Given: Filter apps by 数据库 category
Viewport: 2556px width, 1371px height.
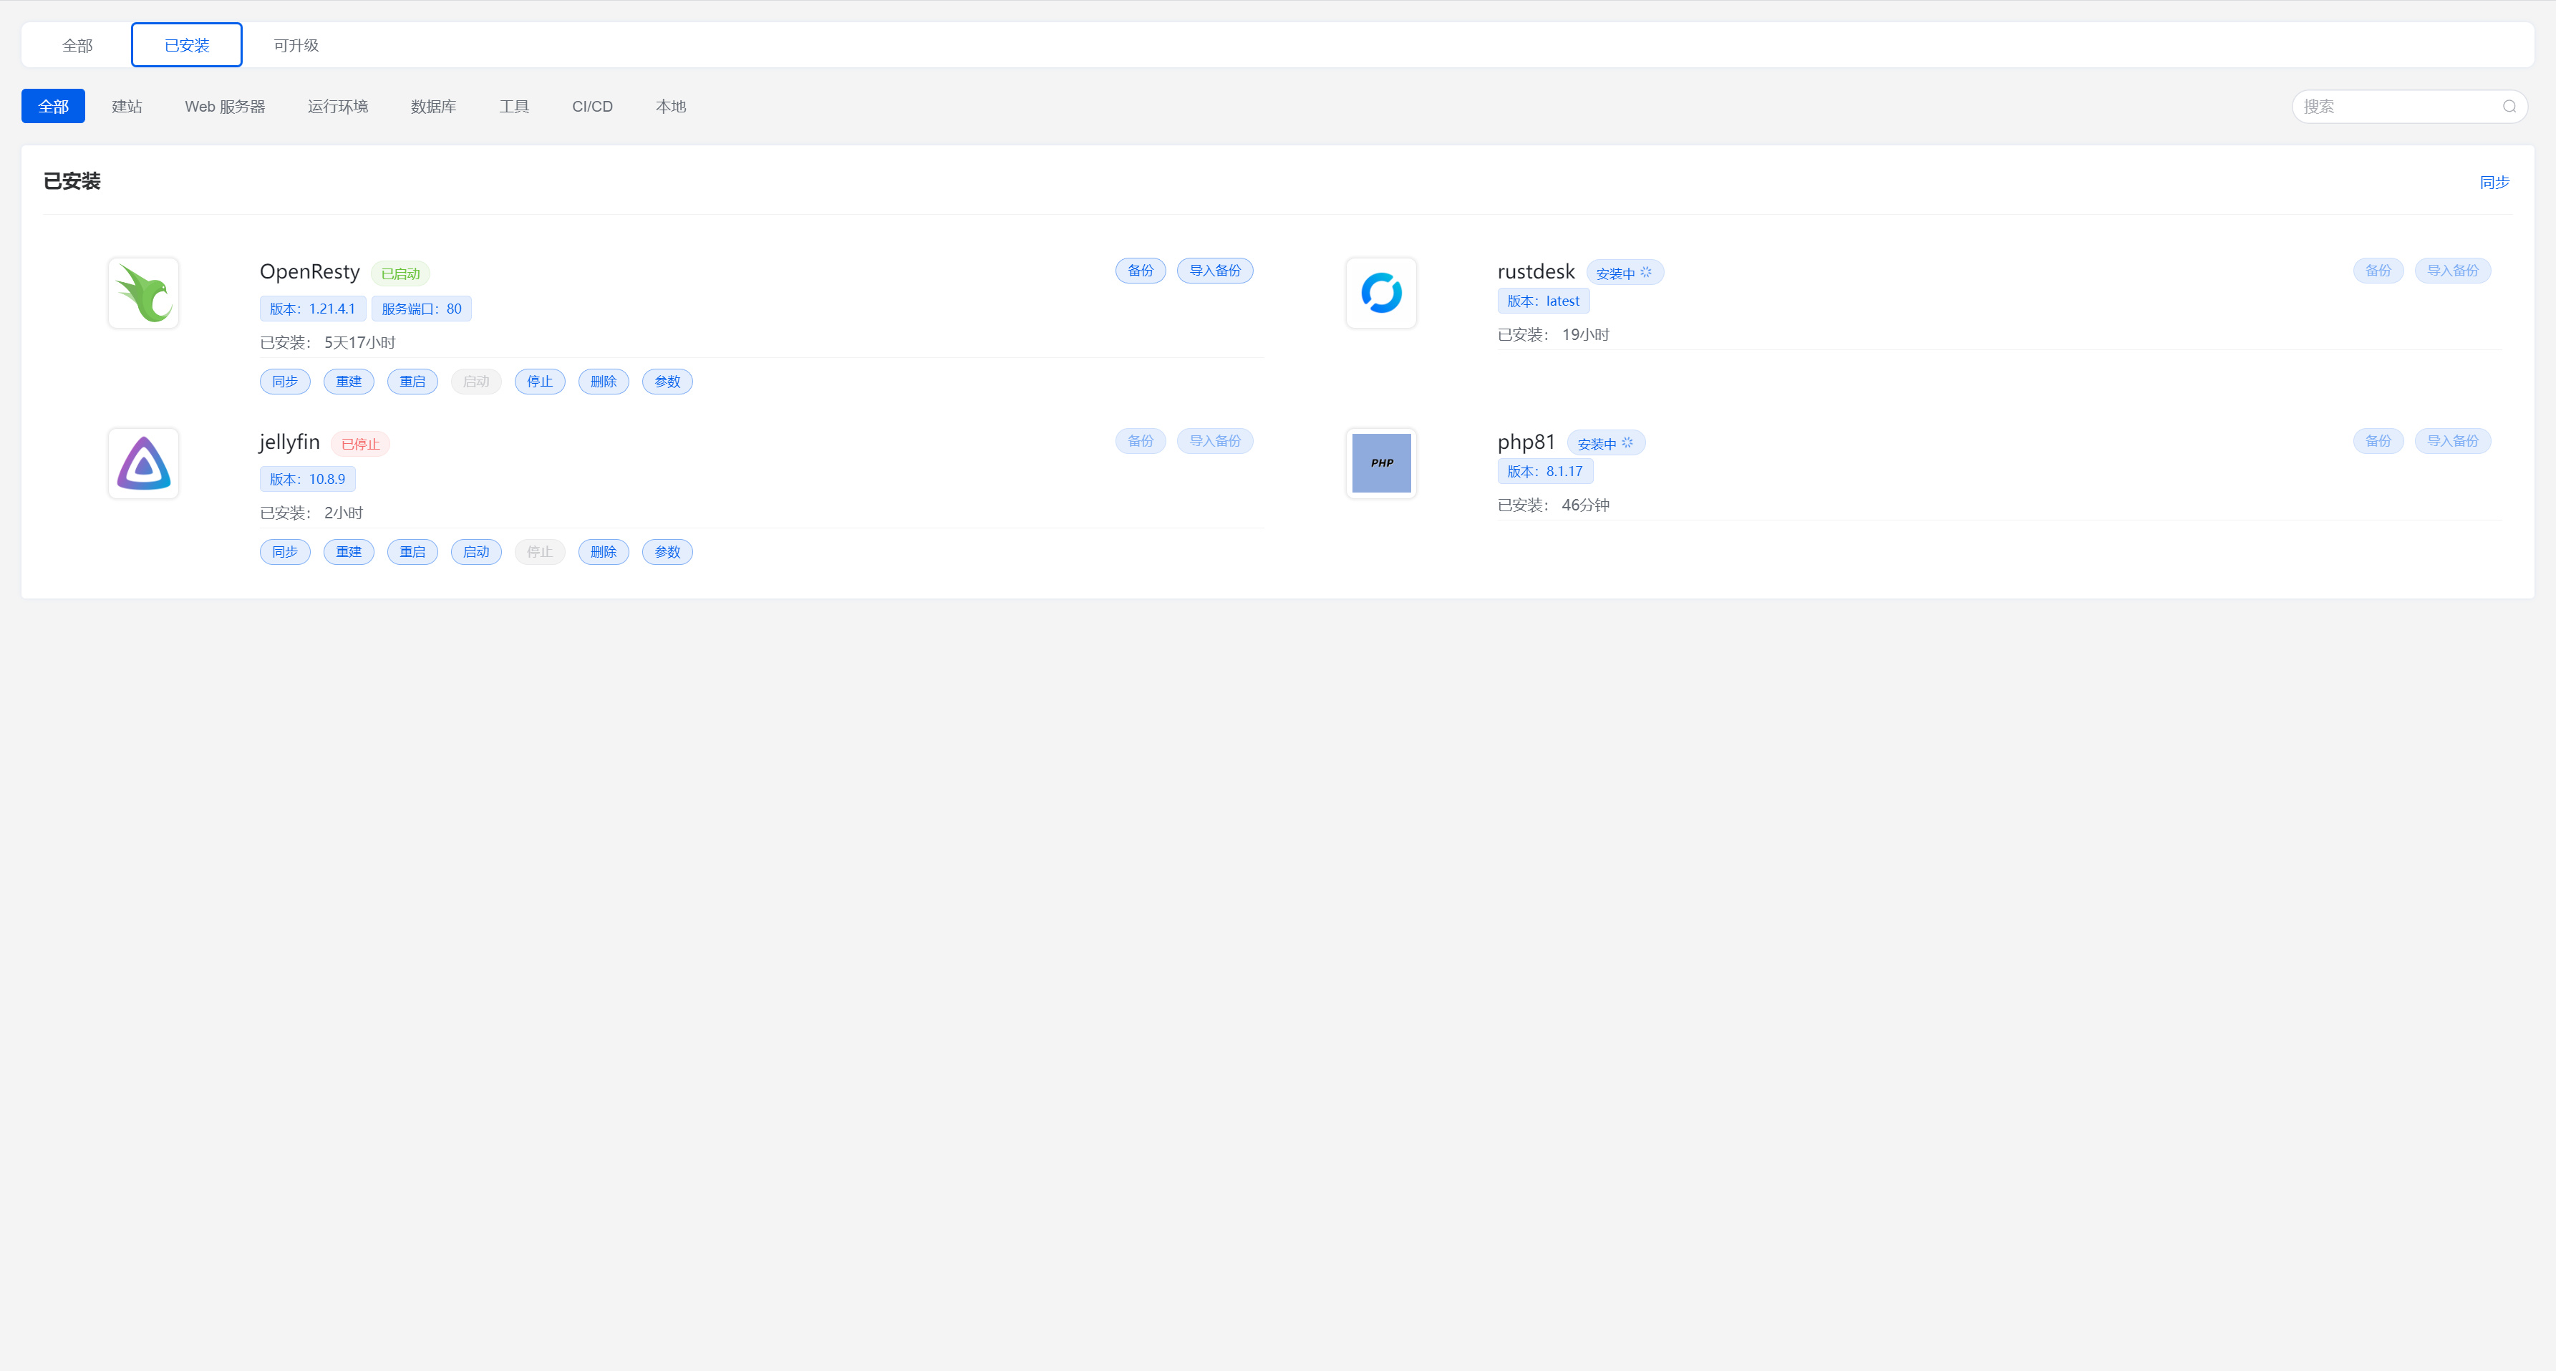Looking at the screenshot, I should pyautogui.click(x=432, y=106).
